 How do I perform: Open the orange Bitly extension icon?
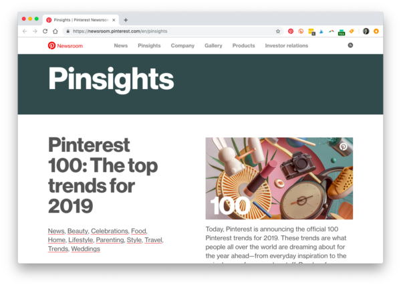[301, 31]
